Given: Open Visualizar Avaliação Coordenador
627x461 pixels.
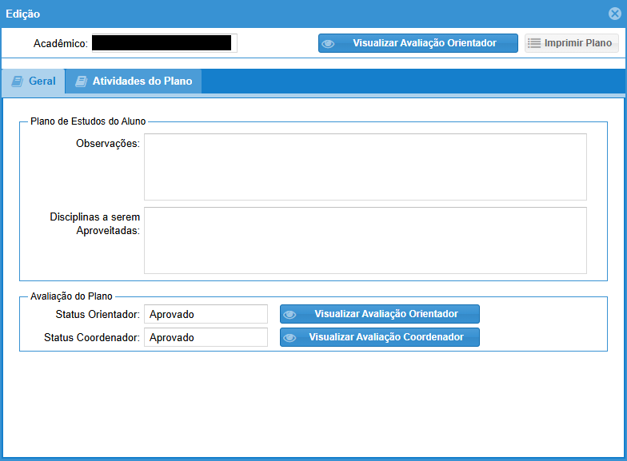Looking at the screenshot, I should tap(379, 338).
